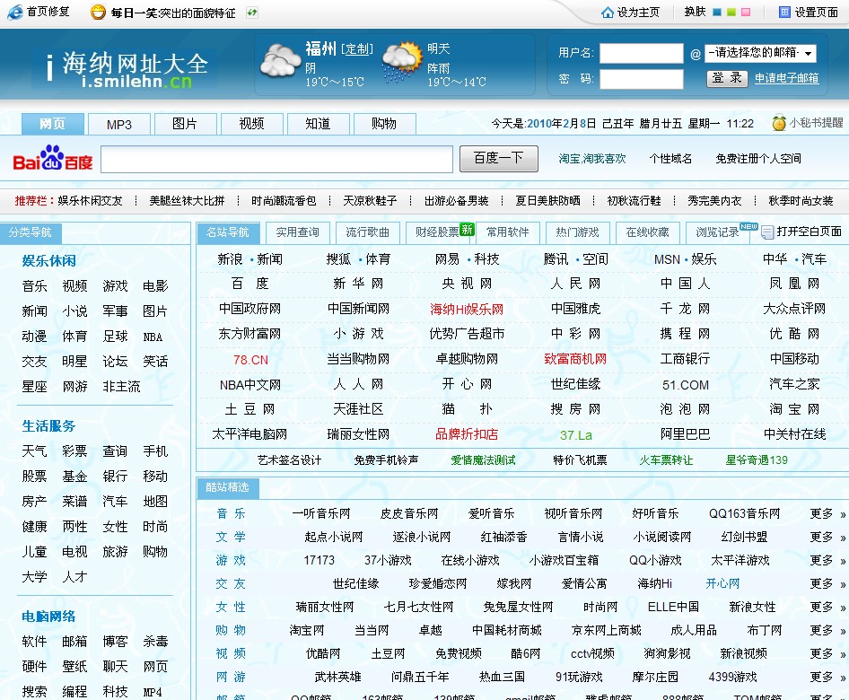849x700 pixels.
Task: Click the 定制 link next to 福州
Action: [x=357, y=49]
